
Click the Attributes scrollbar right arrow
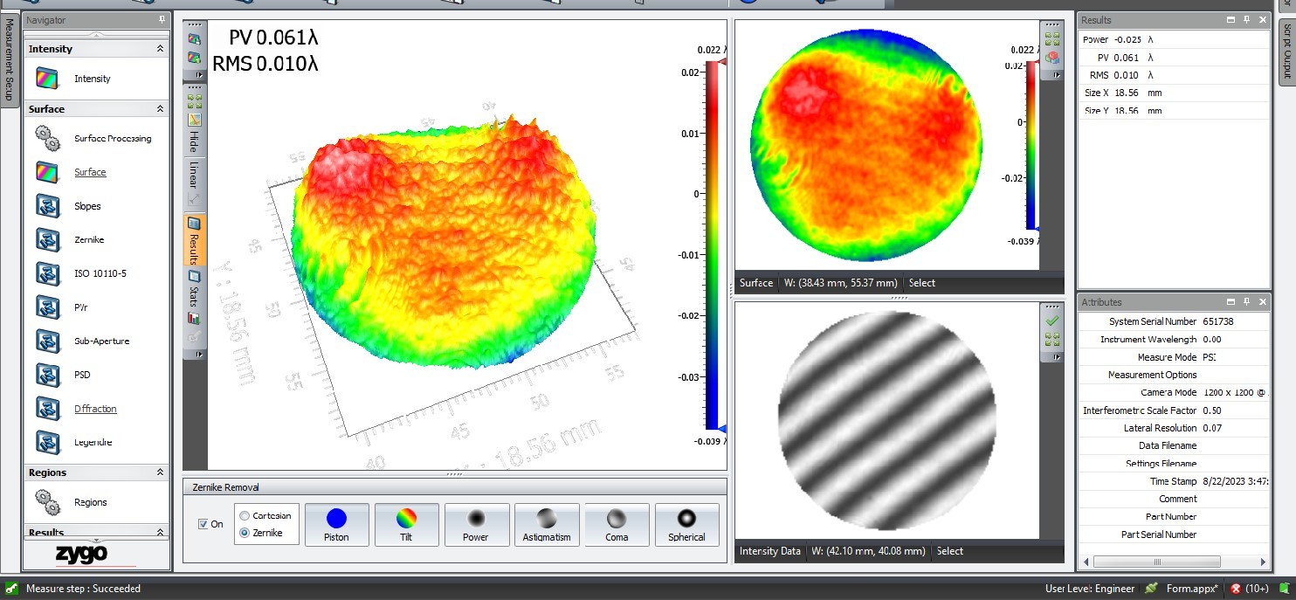click(1264, 562)
